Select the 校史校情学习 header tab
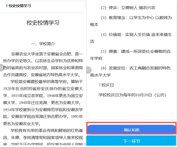Screen dimensions: 177x147 20,6
